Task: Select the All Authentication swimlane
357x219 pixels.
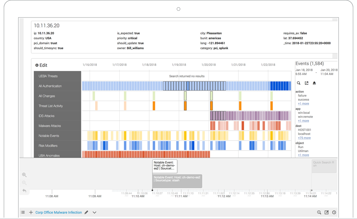Action: (57, 86)
